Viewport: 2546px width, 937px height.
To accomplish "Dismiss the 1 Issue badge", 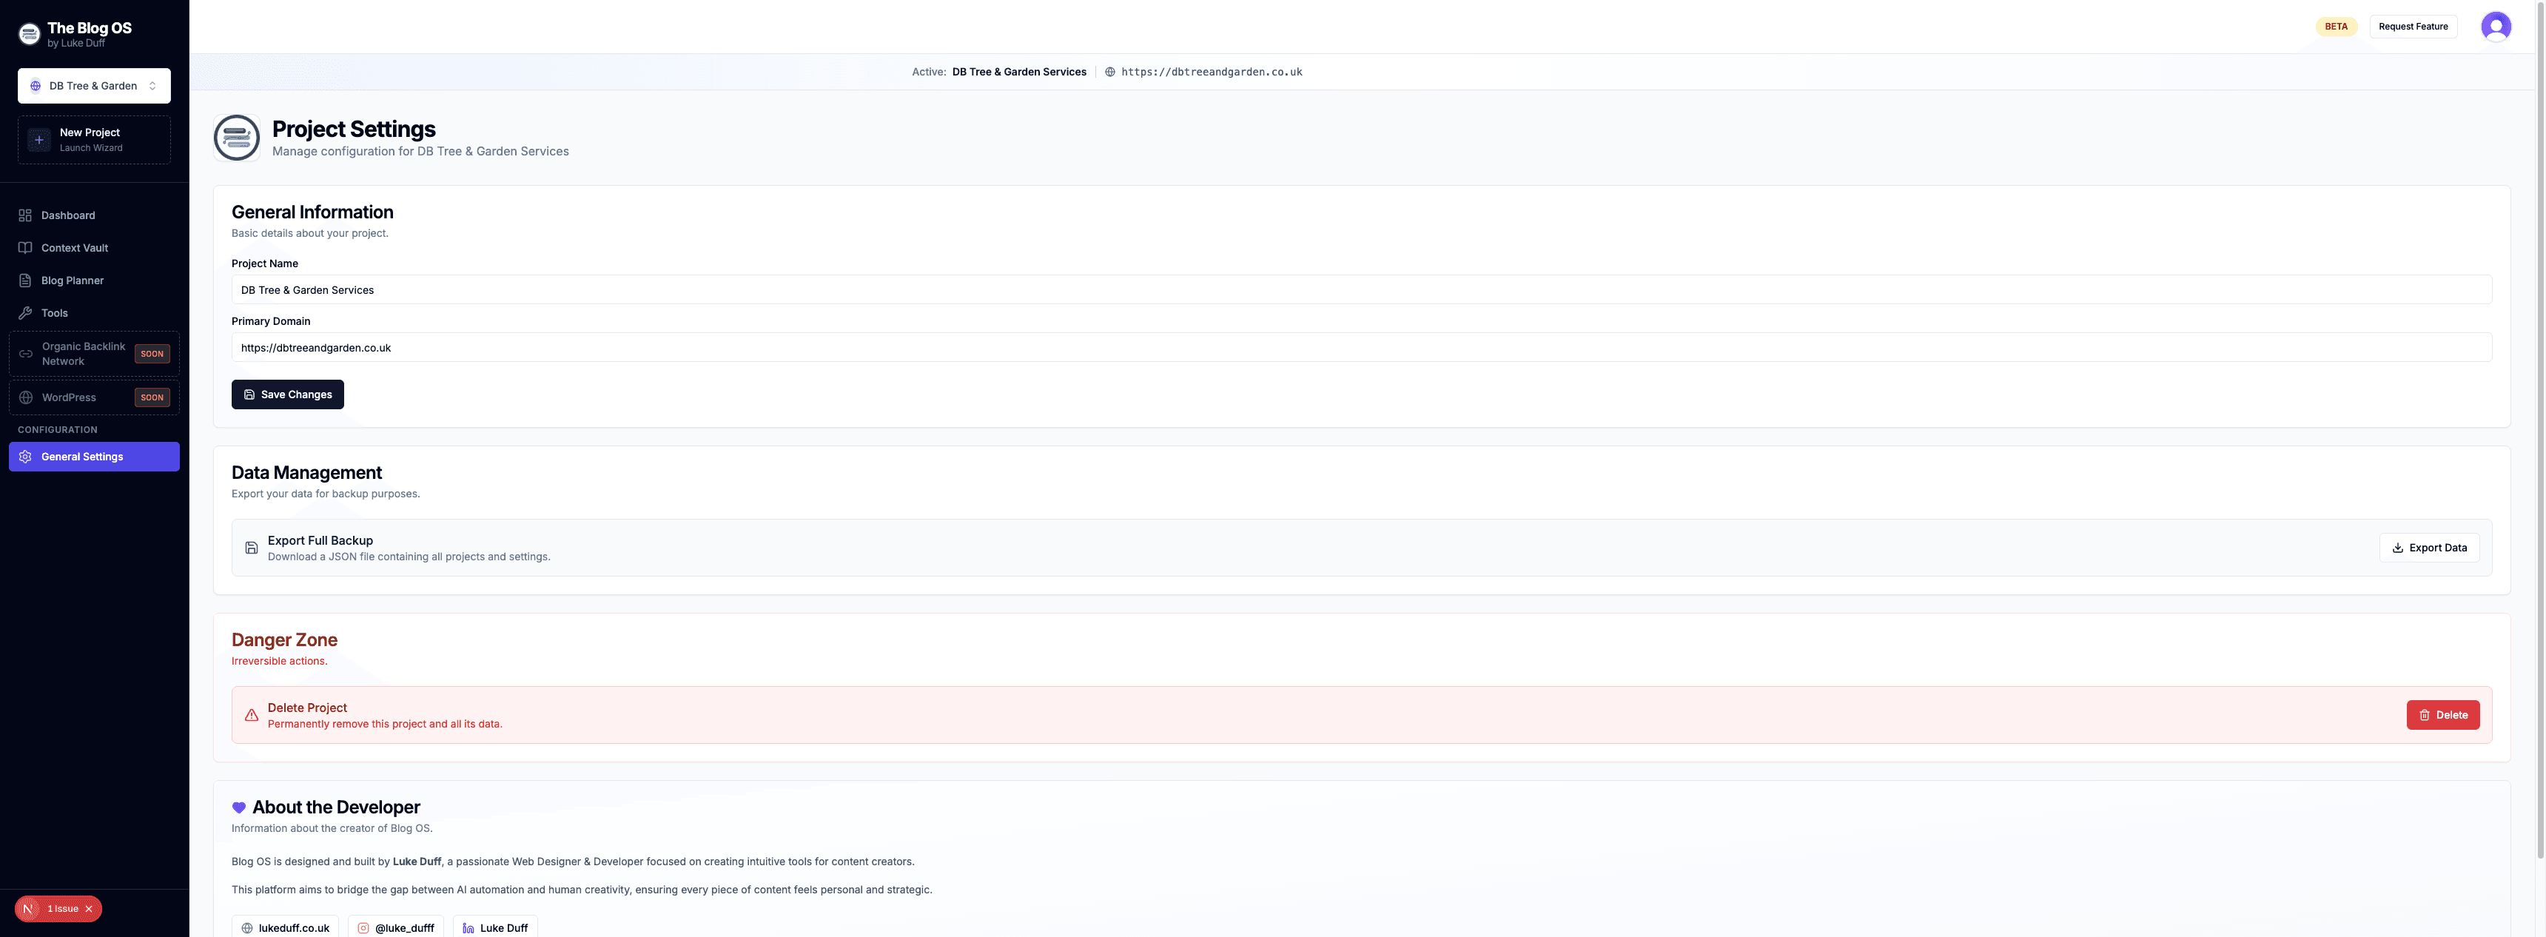I will tap(89, 908).
